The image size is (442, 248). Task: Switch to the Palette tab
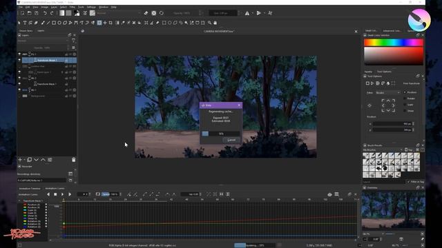tap(368, 72)
